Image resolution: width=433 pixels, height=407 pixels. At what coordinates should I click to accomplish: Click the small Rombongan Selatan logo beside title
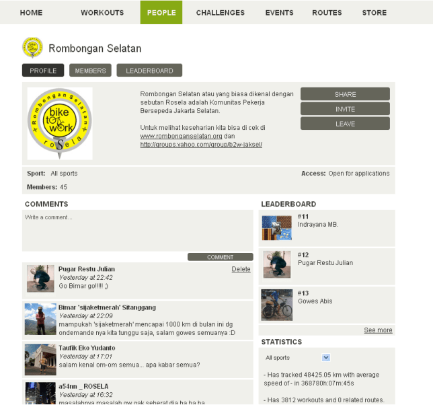tap(32, 48)
